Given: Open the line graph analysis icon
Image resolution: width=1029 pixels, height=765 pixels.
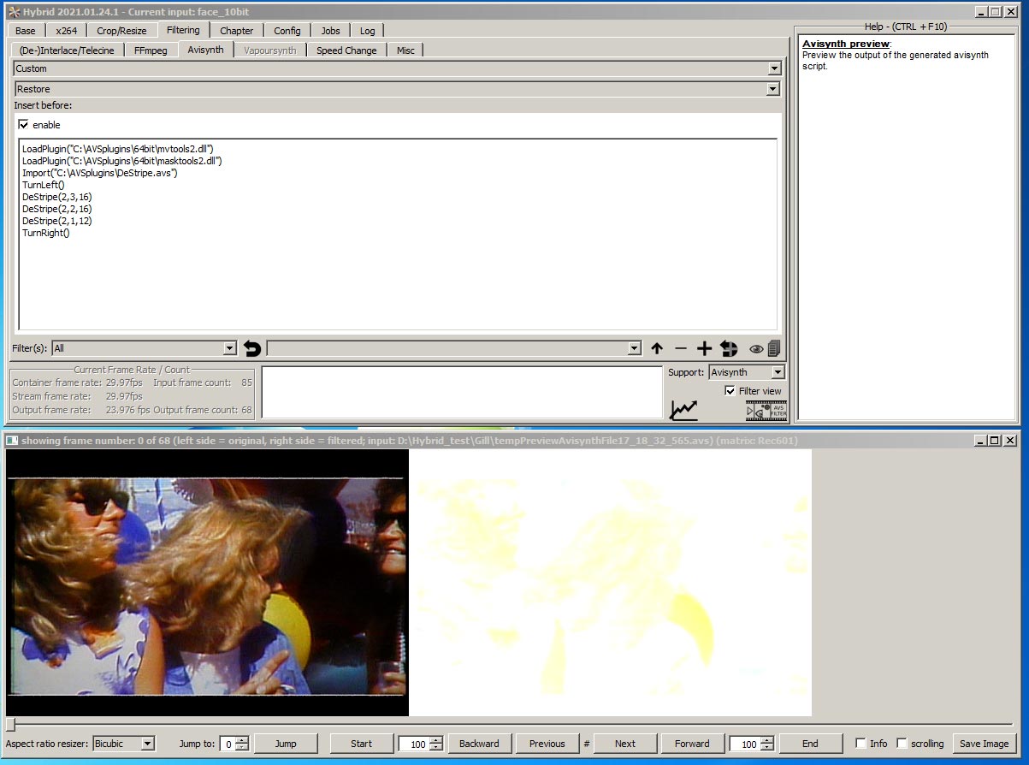Looking at the screenshot, I should click(683, 411).
